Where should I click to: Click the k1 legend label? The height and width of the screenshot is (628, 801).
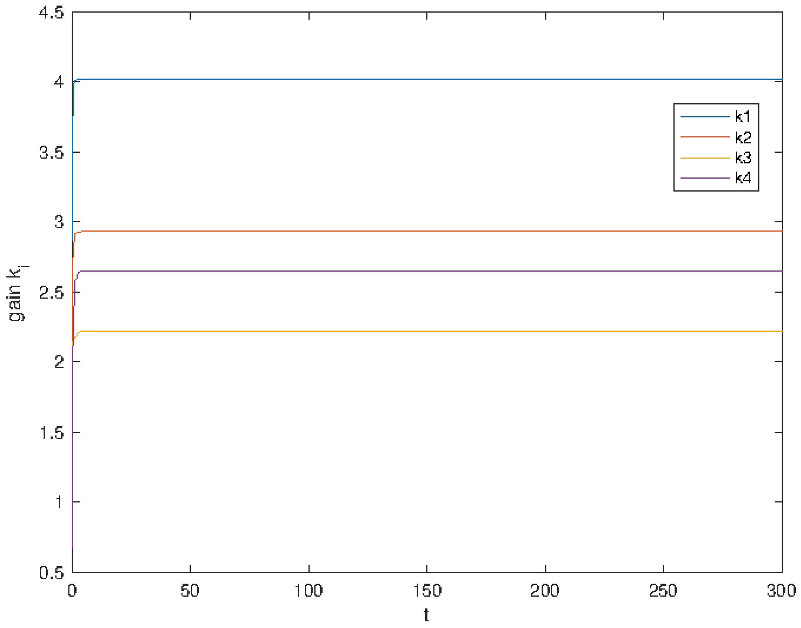pos(742,117)
